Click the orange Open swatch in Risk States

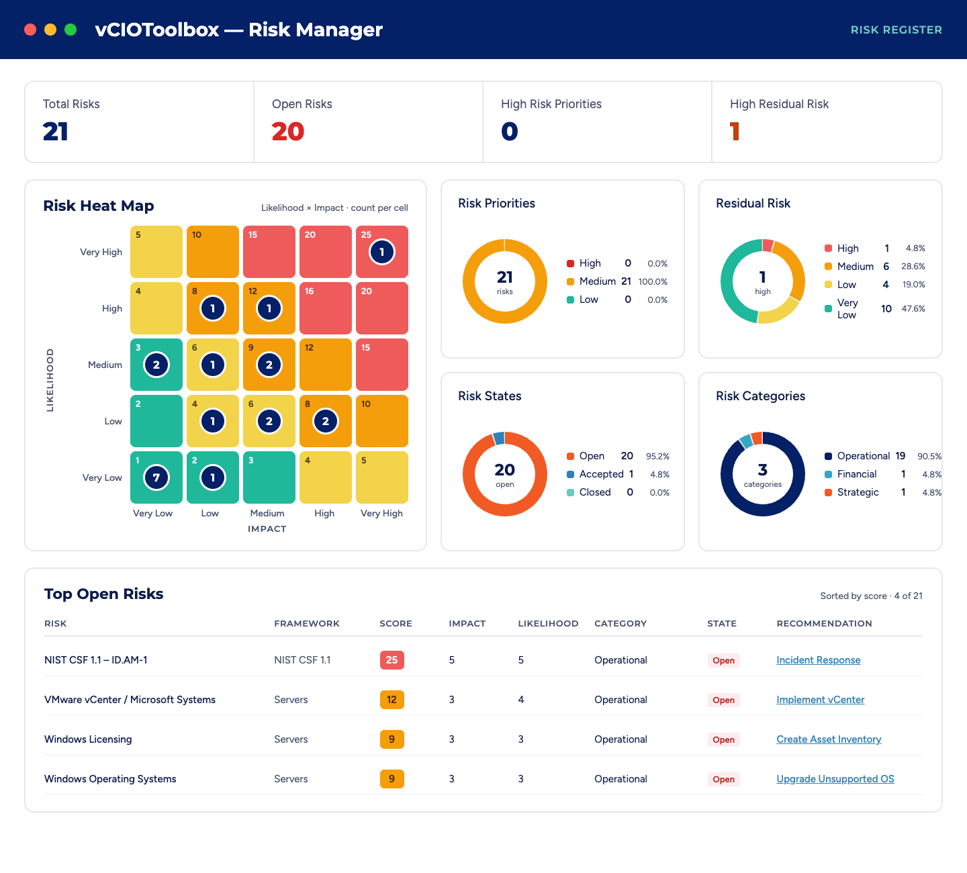(x=570, y=456)
